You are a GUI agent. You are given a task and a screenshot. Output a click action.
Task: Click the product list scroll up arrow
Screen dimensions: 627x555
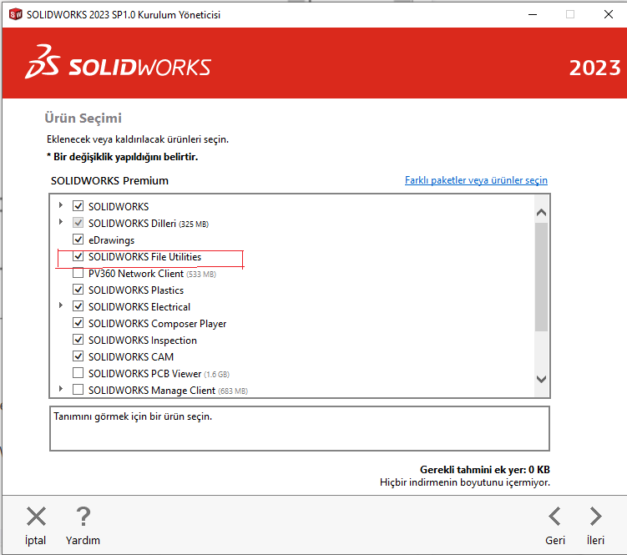tap(540, 213)
